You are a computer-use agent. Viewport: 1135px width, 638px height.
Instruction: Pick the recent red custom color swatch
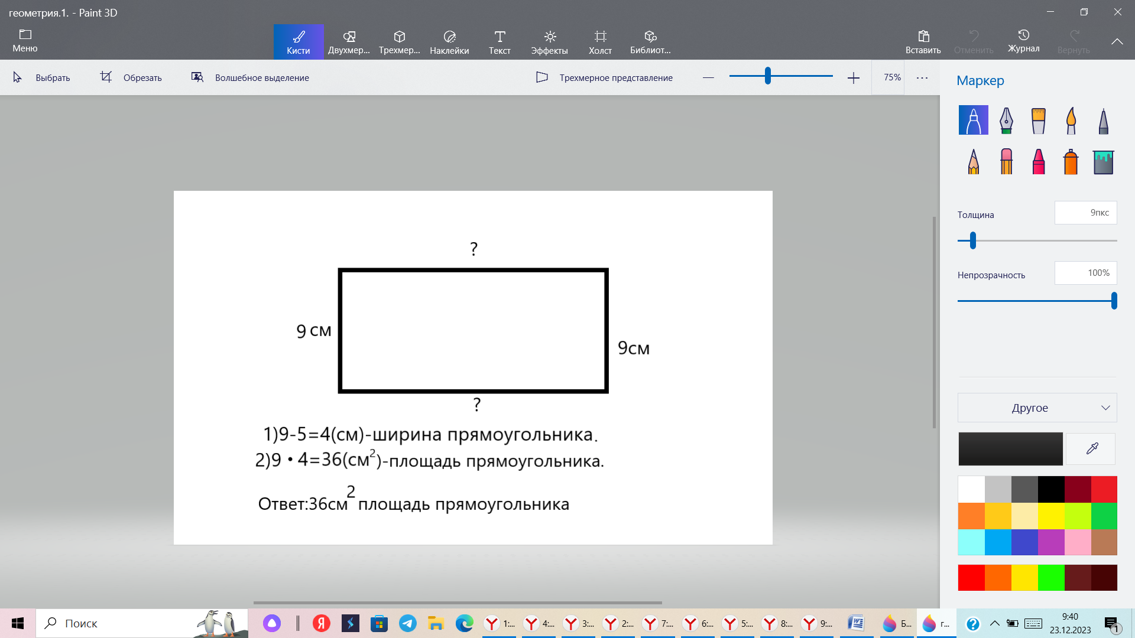coord(971,578)
